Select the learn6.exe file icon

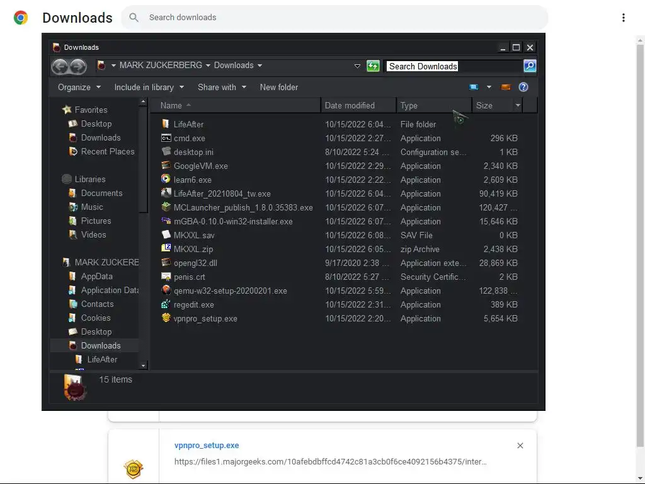click(x=166, y=180)
